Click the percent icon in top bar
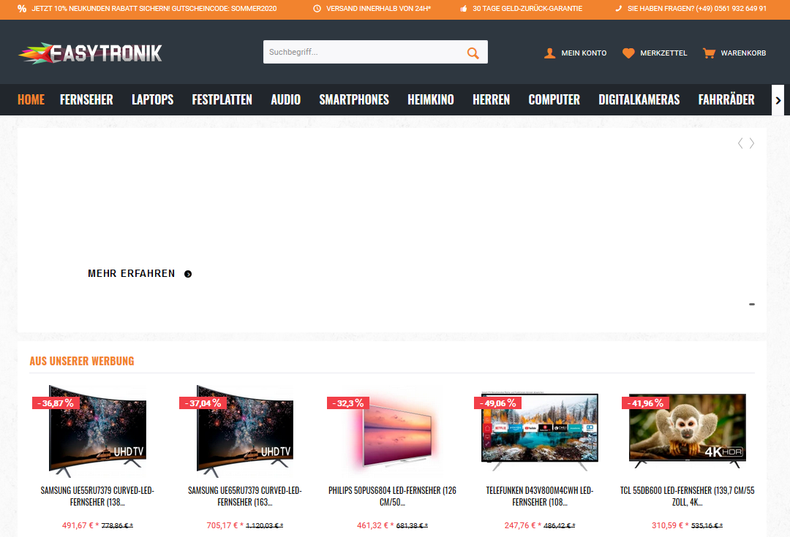 click(22, 9)
